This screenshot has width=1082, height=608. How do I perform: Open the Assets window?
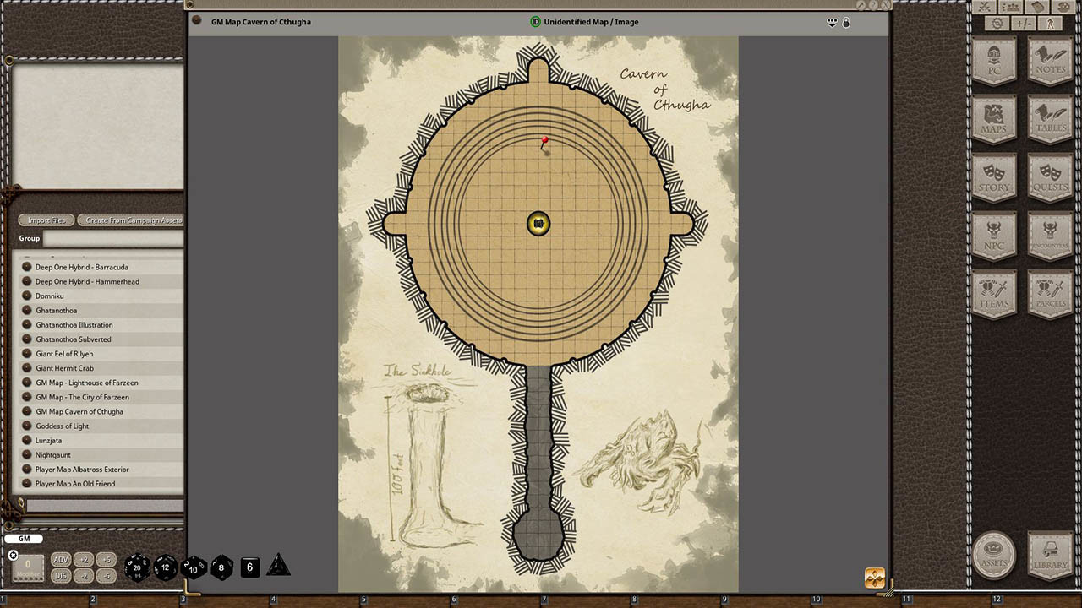coord(994,555)
